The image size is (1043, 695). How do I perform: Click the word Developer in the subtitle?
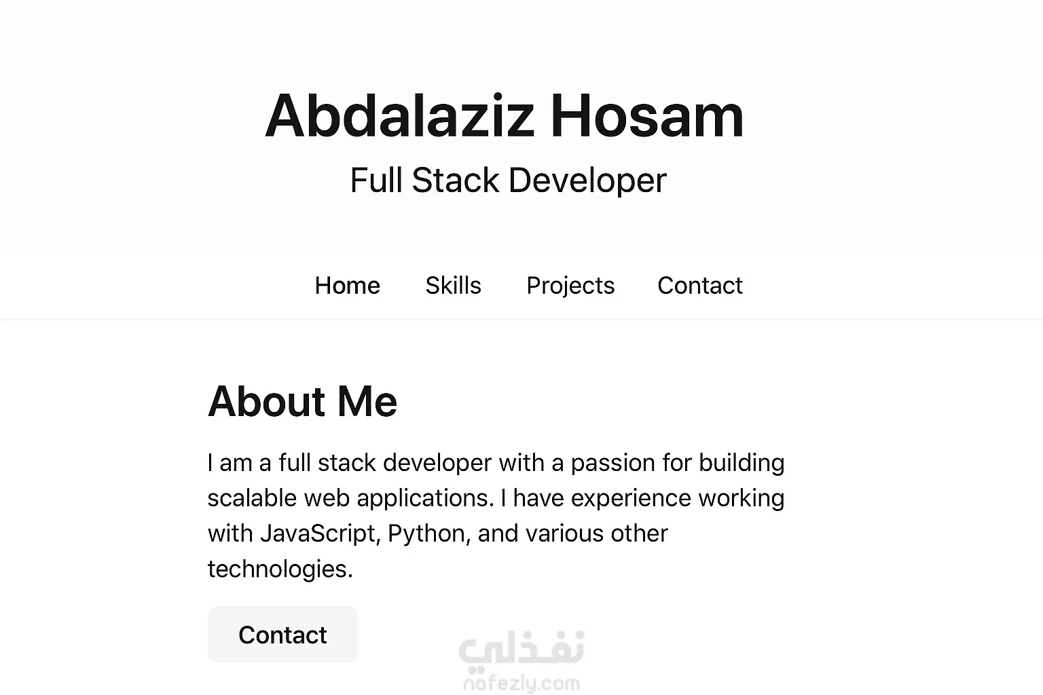(587, 181)
